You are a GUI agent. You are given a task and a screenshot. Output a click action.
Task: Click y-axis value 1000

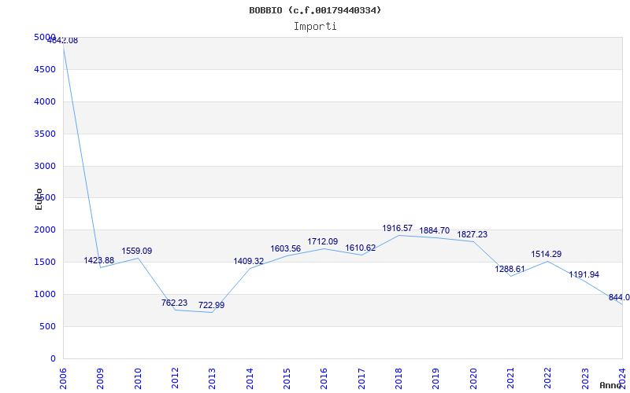pyautogui.click(x=45, y=294)
